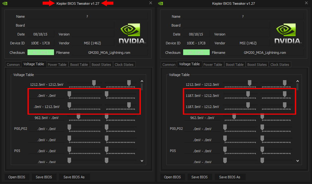The height and width of the screenshot is (184, 312).
Task: Click the Board field in the left window
Action: tap(70, 25)
